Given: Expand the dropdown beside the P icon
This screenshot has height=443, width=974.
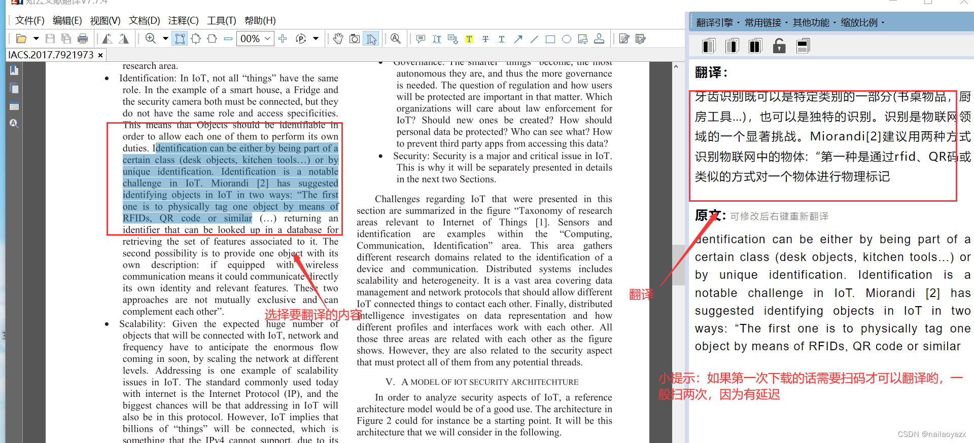Looking at the screenshot, I should tap(316, 39).
